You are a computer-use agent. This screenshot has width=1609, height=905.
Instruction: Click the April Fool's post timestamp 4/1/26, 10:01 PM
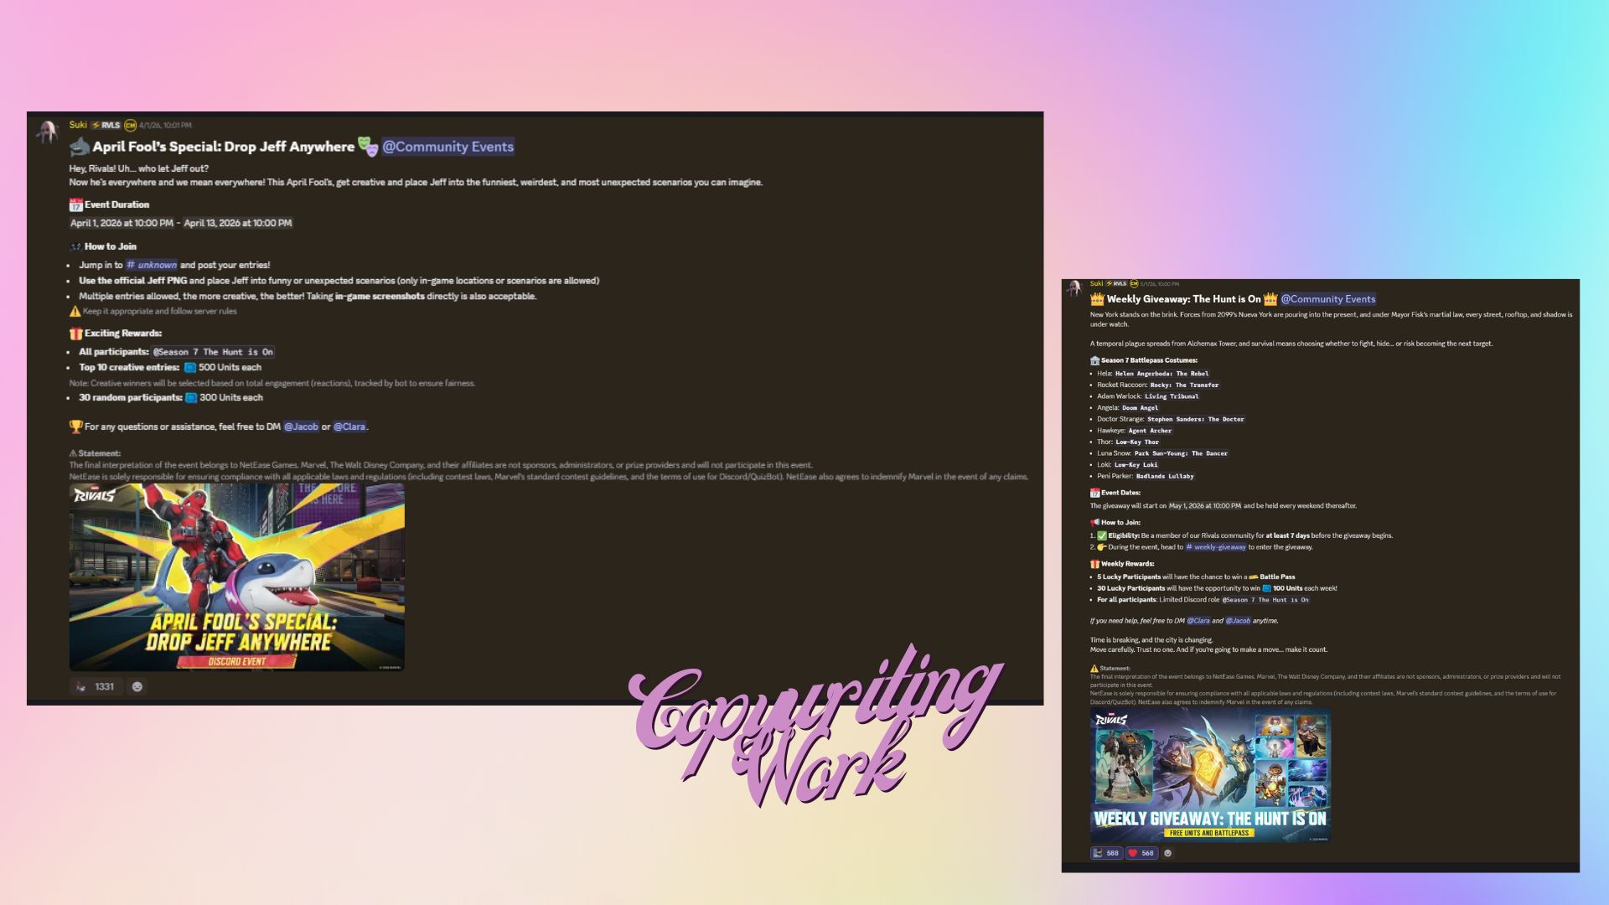165,126
